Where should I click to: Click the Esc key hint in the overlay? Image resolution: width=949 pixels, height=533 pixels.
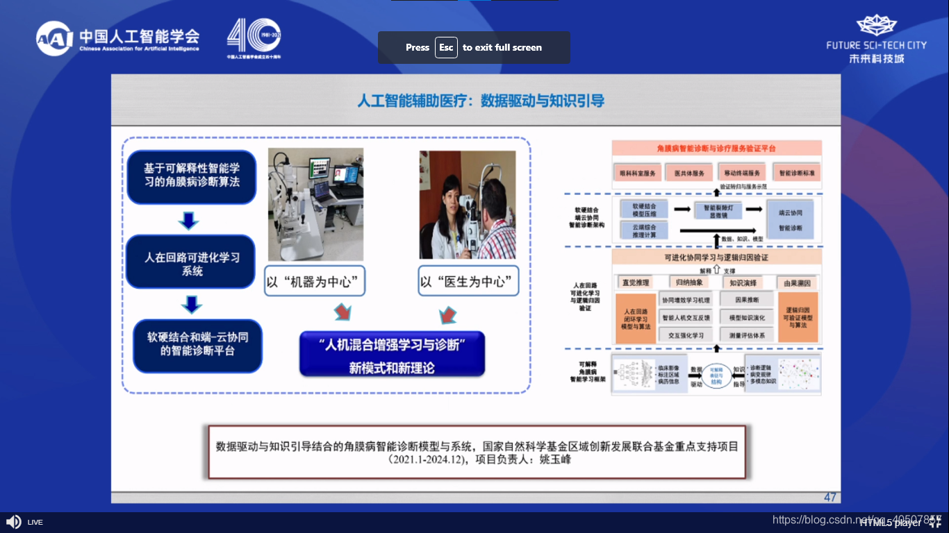(446, 47)
